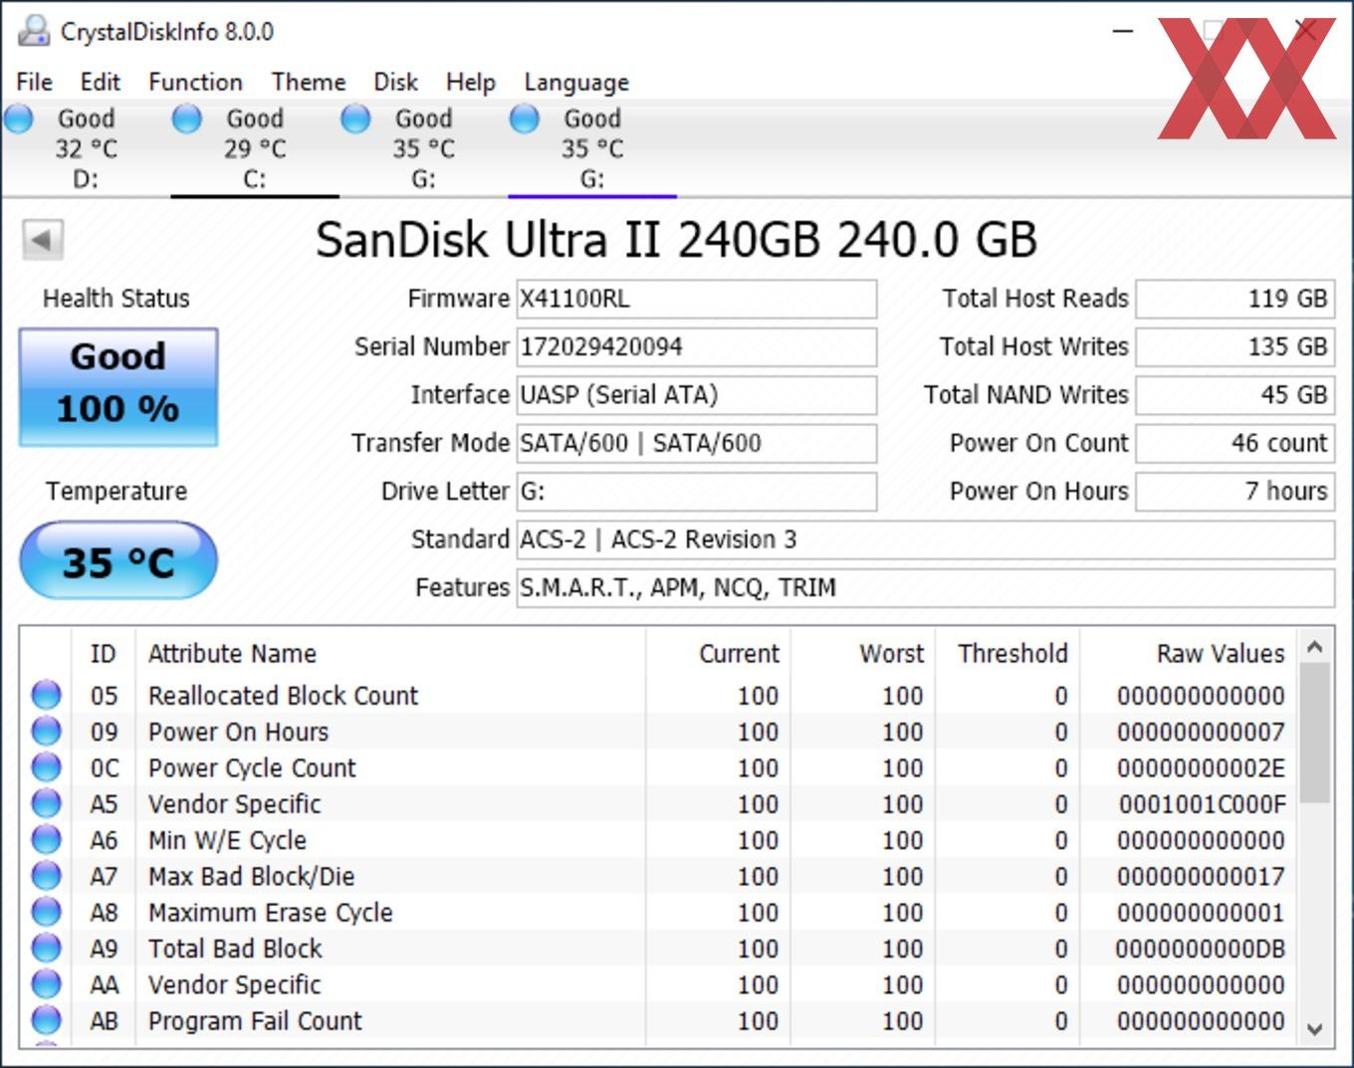Click raw value 0001001C000F
The height and width of the screenshot is (1068, 1354).
(1202, 804)
